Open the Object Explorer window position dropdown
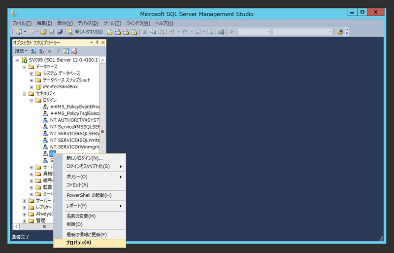Viewport: 394px width, 253px height. click(92, 42)
